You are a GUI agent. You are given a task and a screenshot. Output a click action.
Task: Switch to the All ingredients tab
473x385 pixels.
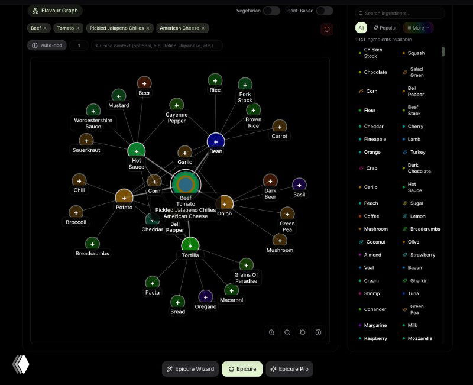pyautogui.click(x=361, y=28)
